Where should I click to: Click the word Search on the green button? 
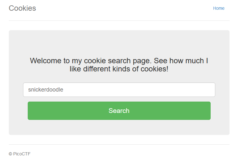(x=119, y=111)
